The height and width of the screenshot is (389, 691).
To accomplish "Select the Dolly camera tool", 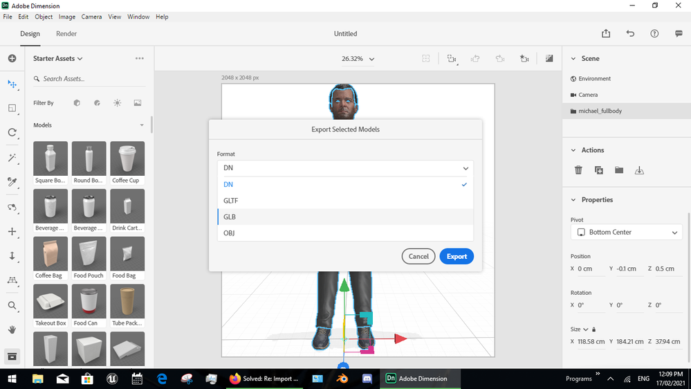I will click(x=12, y=256).
